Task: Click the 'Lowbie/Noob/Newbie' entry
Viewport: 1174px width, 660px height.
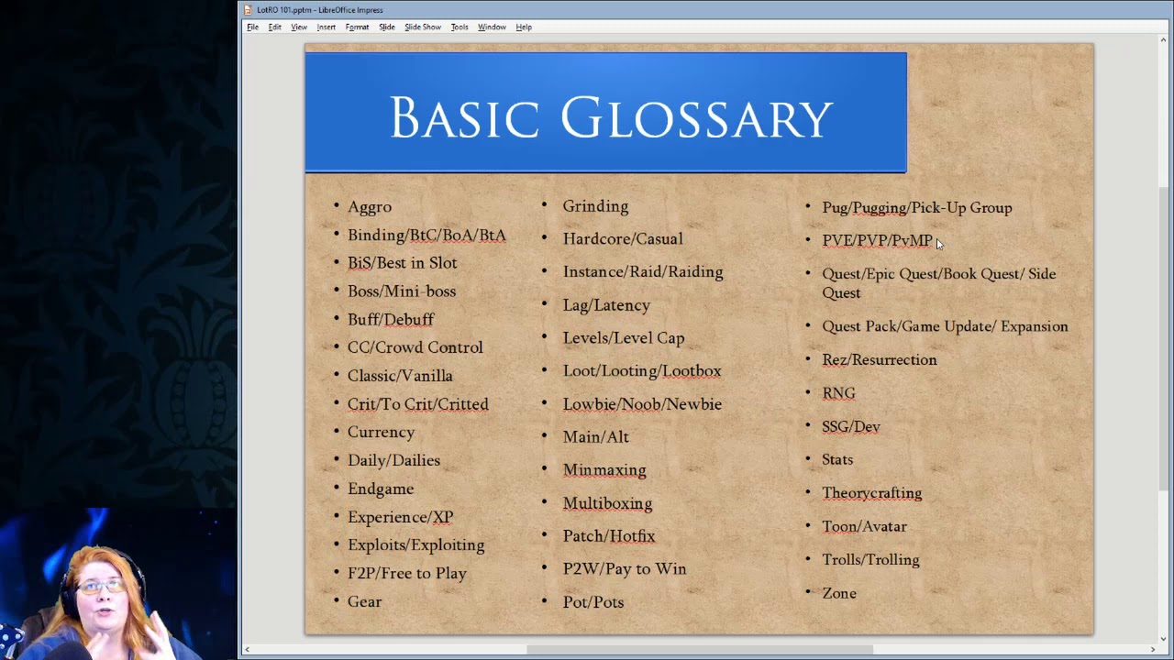Action: [x=642, y=404]
